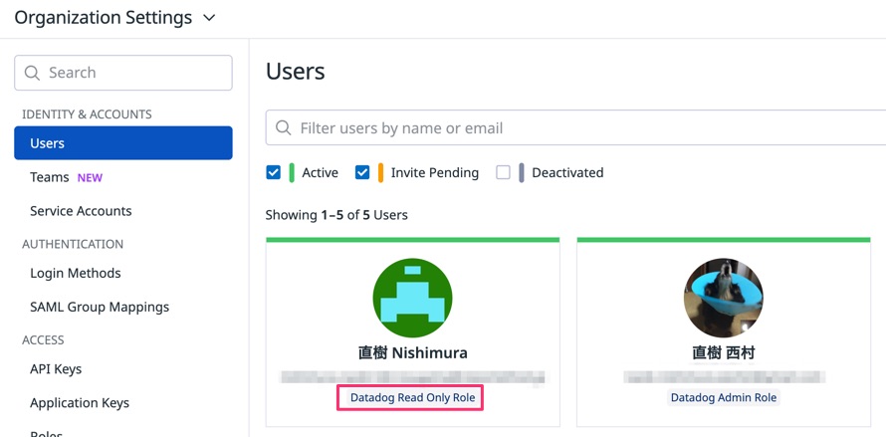This screenshot has height=437, width=886.
Task: Open API Keys page
Action: [x=56, y=369]
